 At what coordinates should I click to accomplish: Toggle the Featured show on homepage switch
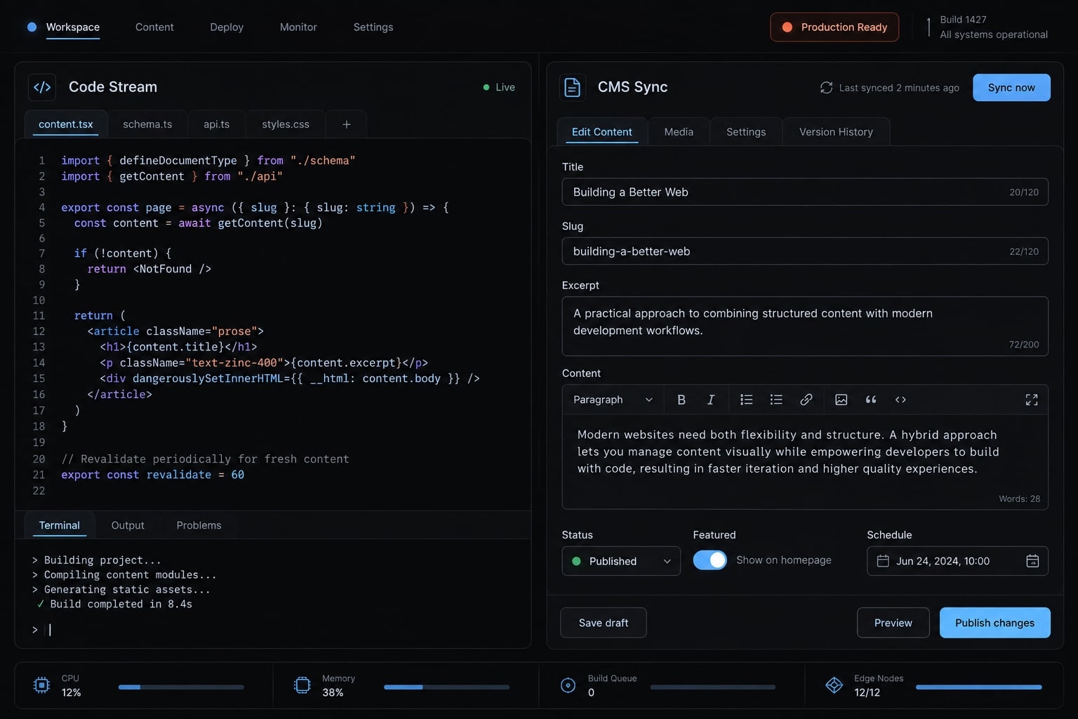pyautogui.click(x=710, y=560)
